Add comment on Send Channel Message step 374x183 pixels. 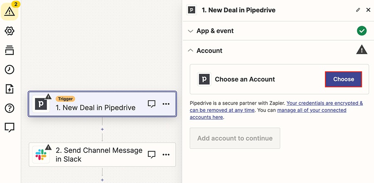[151, 154]
